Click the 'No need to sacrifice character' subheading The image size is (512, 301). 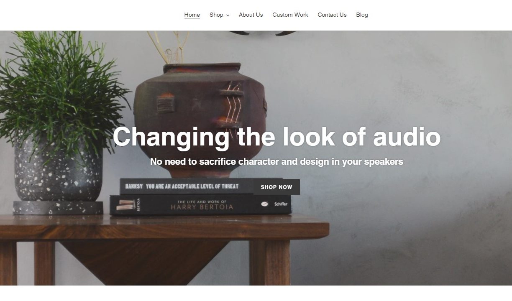coord(276,161)
